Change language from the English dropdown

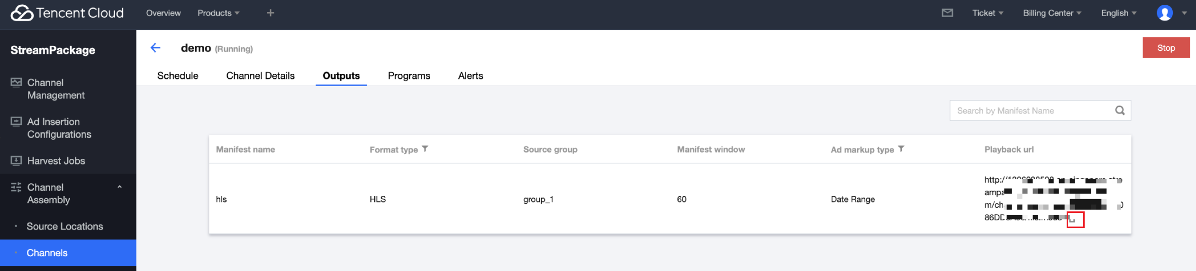[1118, 13]
